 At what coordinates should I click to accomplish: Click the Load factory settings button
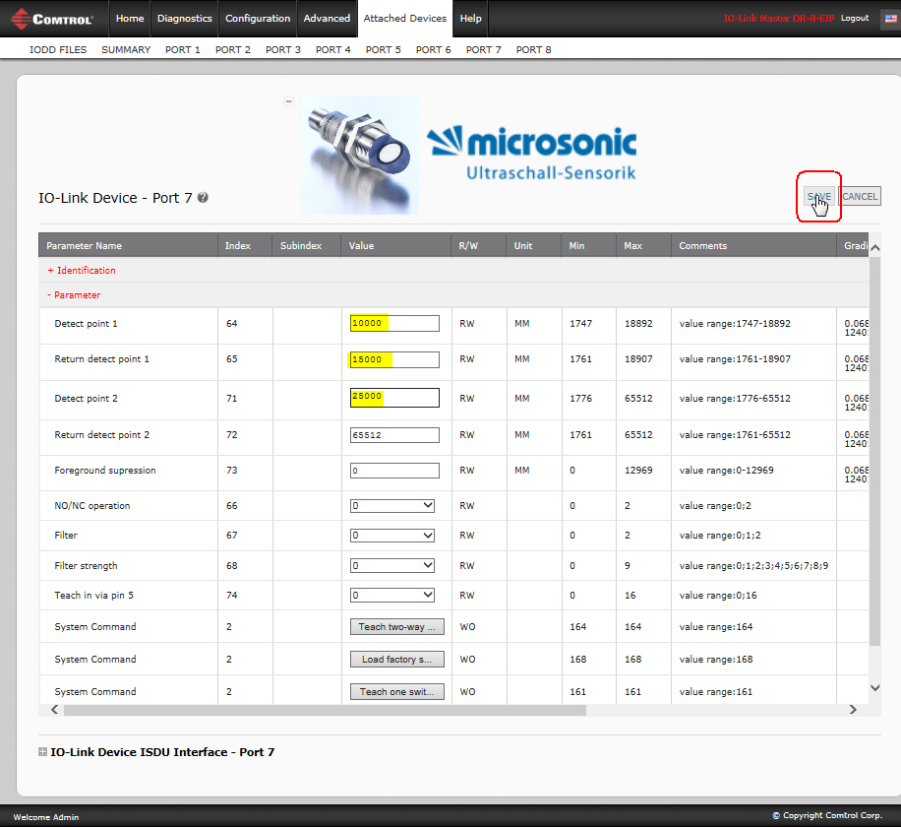[x=397, y=659]
